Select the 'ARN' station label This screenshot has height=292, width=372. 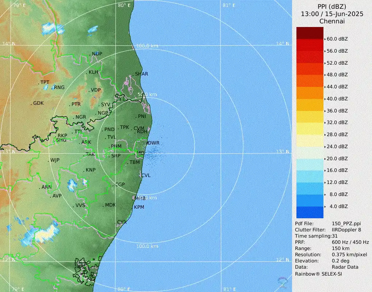[46, 187]
